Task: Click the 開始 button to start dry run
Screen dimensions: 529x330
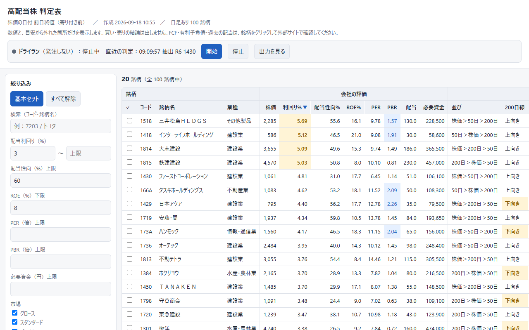Action: point(212,52)
